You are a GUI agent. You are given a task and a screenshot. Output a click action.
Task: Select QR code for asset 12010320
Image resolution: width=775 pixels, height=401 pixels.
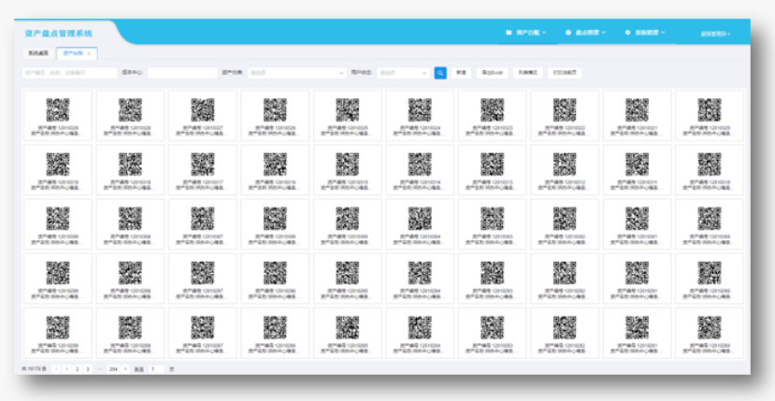tap(709, 110)
